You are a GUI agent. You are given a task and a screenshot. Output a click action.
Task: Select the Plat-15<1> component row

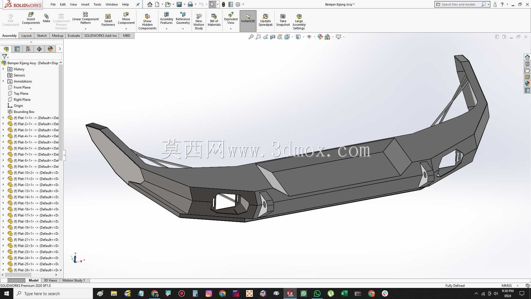coord(33,203)
